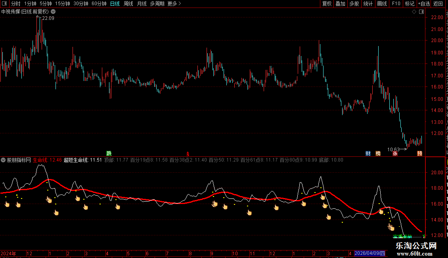The image size is (448, 258).
Task: Switch to the 15分钟 period
Action: click(63, 4)
